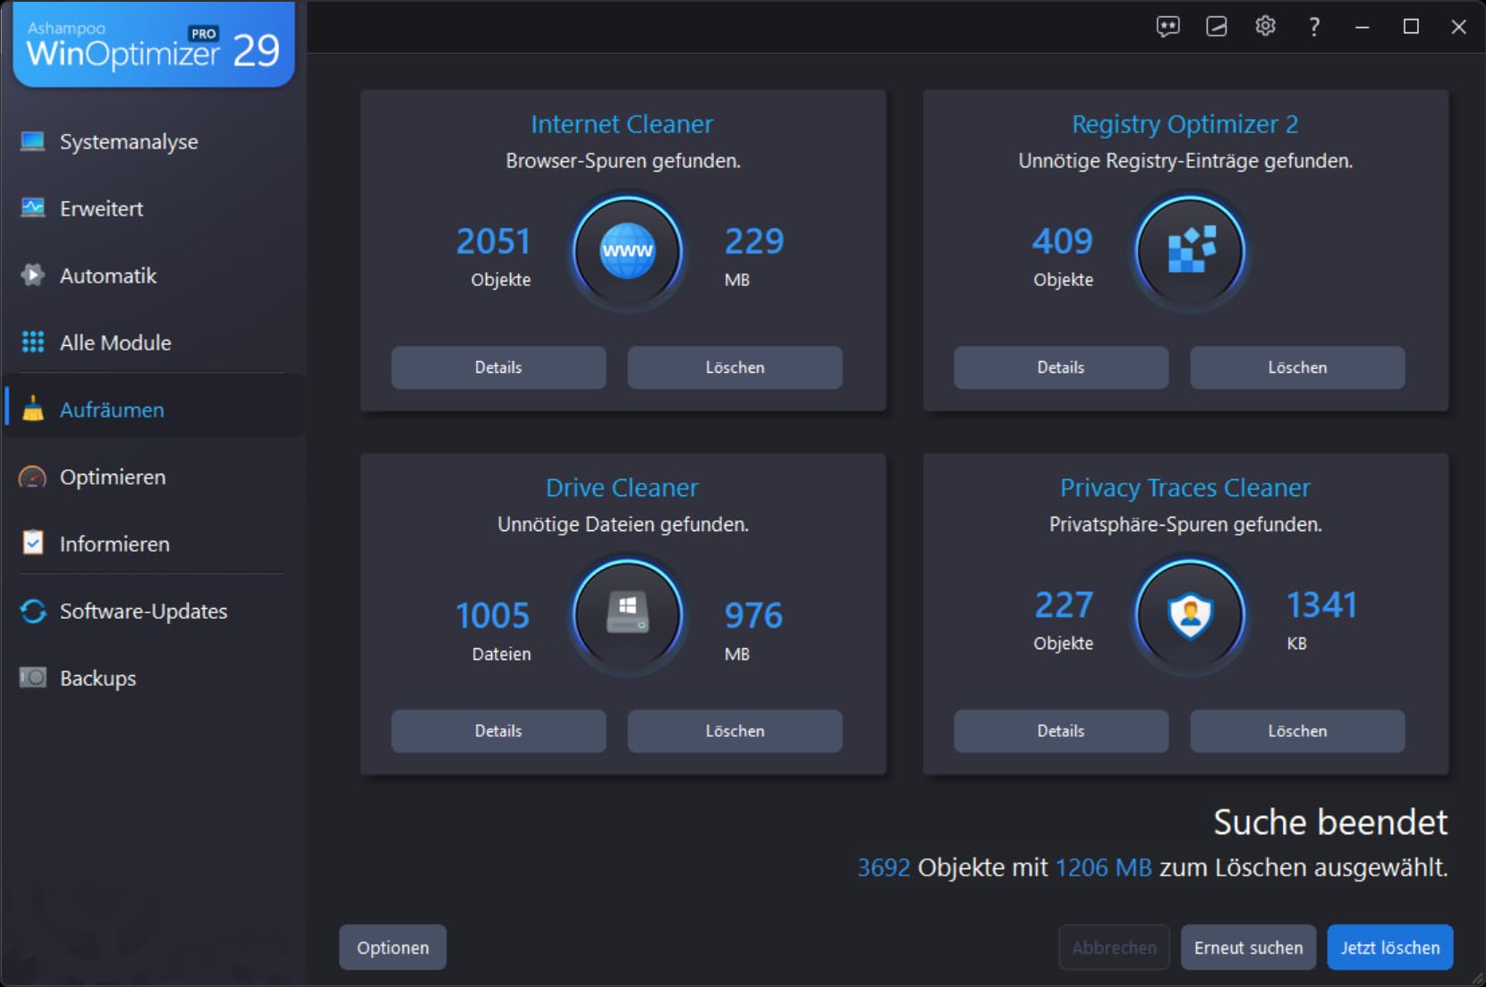Viewport: 1486px width, 987px height.
Task: Click the WinOptimizer 29 logo
Action: [154, 45]
